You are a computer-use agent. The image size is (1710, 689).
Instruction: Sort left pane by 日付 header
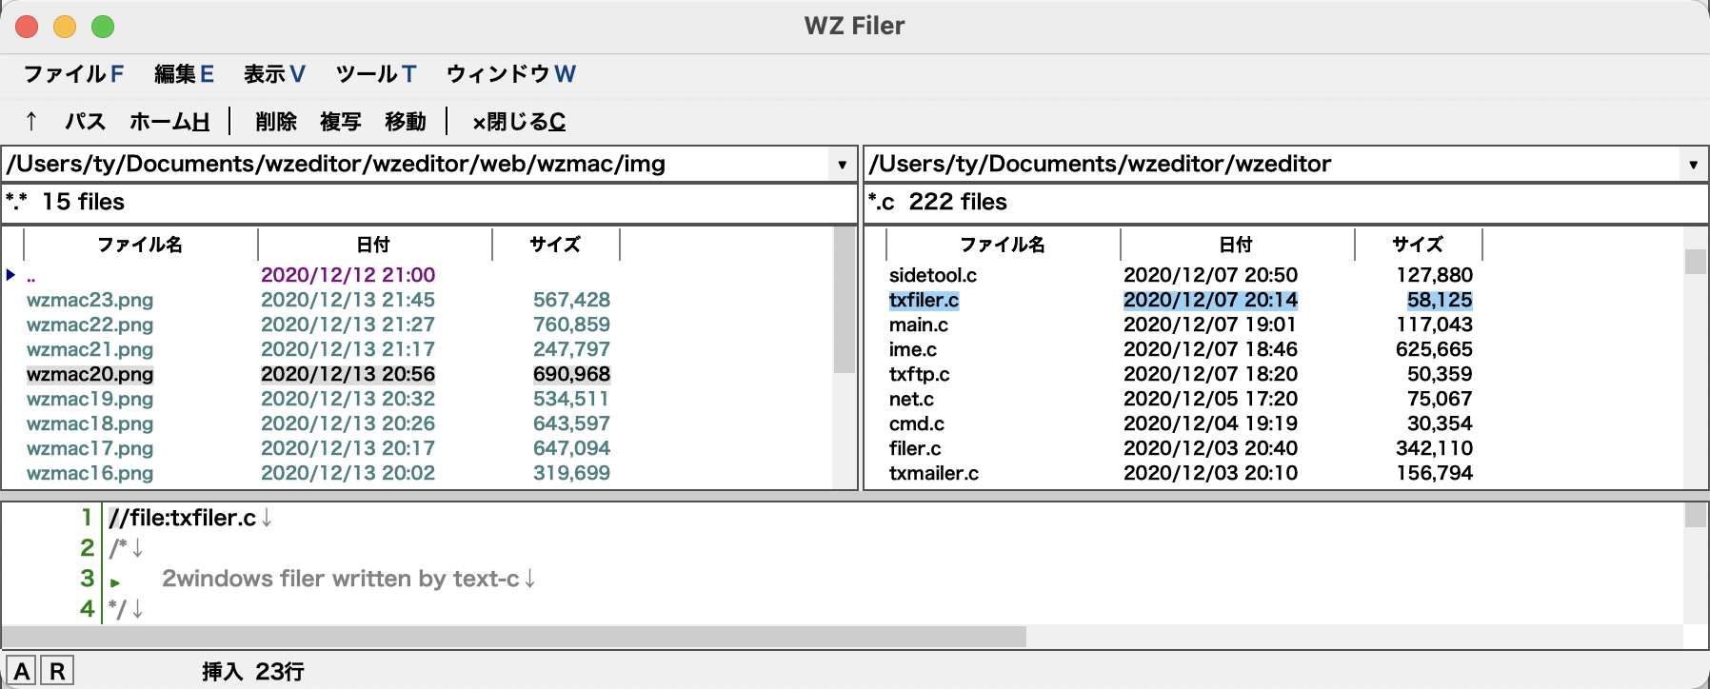coord(374,245)
